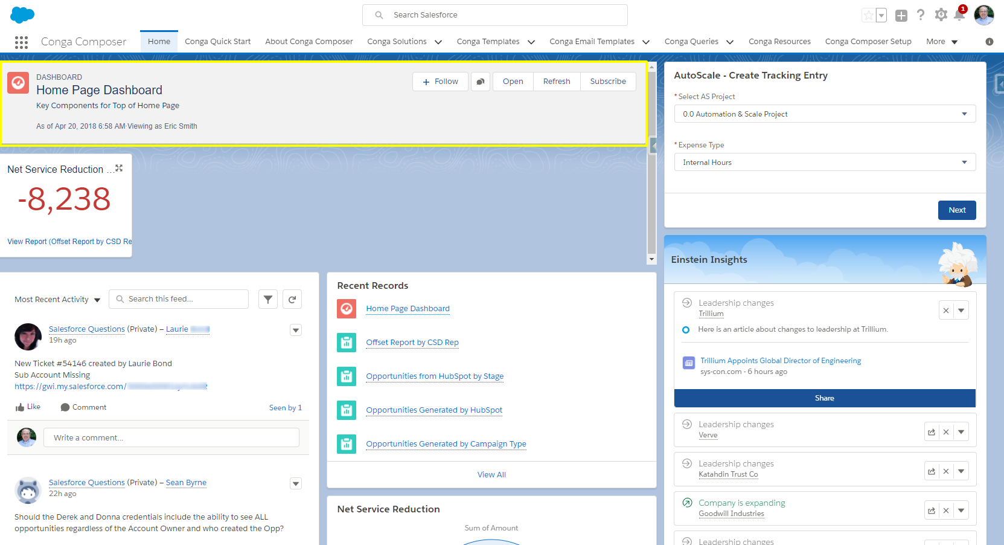This screenshot has width=1004, height=545.
Task: Expand Conga Solutions menu chevron
Action: click(x=438, y=42)
